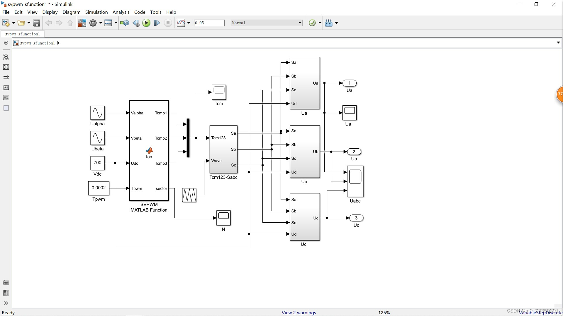Screen dimensions: 563x316
Task: Open the Simulation menu
Action: pyautogui.click(x=96, y=12)
